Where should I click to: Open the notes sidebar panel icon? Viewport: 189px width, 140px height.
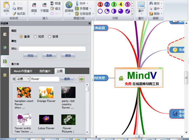pyautogui.click(x=5, y=34)
